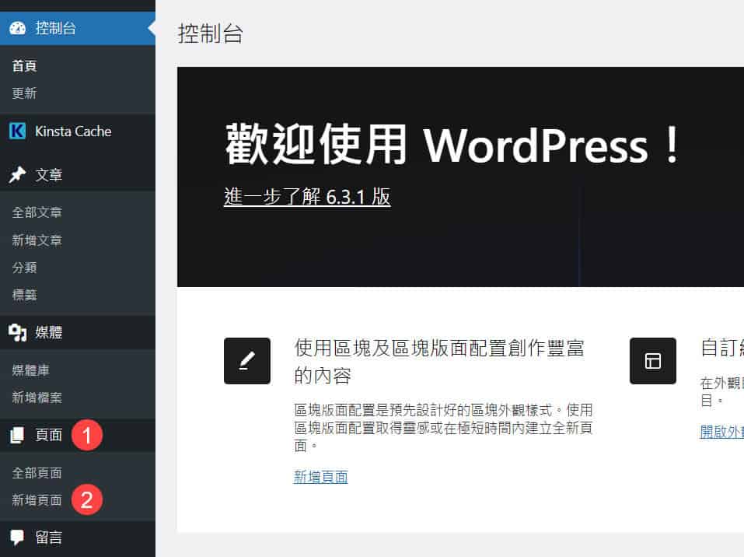Open 全部頁面 in the sidebar
The height and width of the screenshot is (557, 744).
coord(37,473)
